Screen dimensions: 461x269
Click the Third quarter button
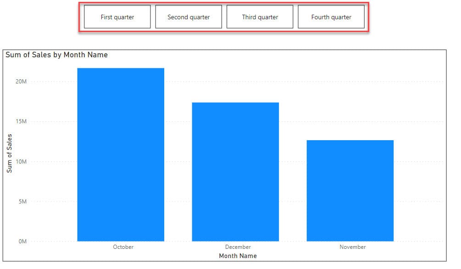[260, 17]
